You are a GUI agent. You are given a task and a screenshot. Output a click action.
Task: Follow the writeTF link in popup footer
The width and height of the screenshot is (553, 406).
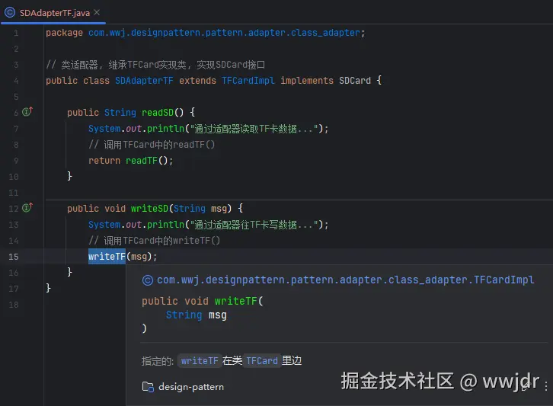click(x=200, y=361)
